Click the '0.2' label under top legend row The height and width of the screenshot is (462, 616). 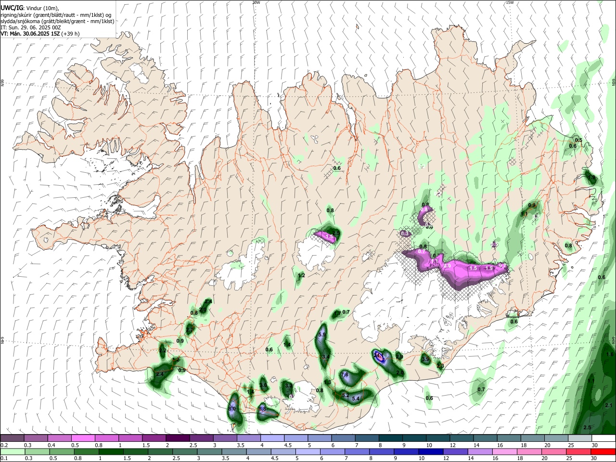(4, 445)
